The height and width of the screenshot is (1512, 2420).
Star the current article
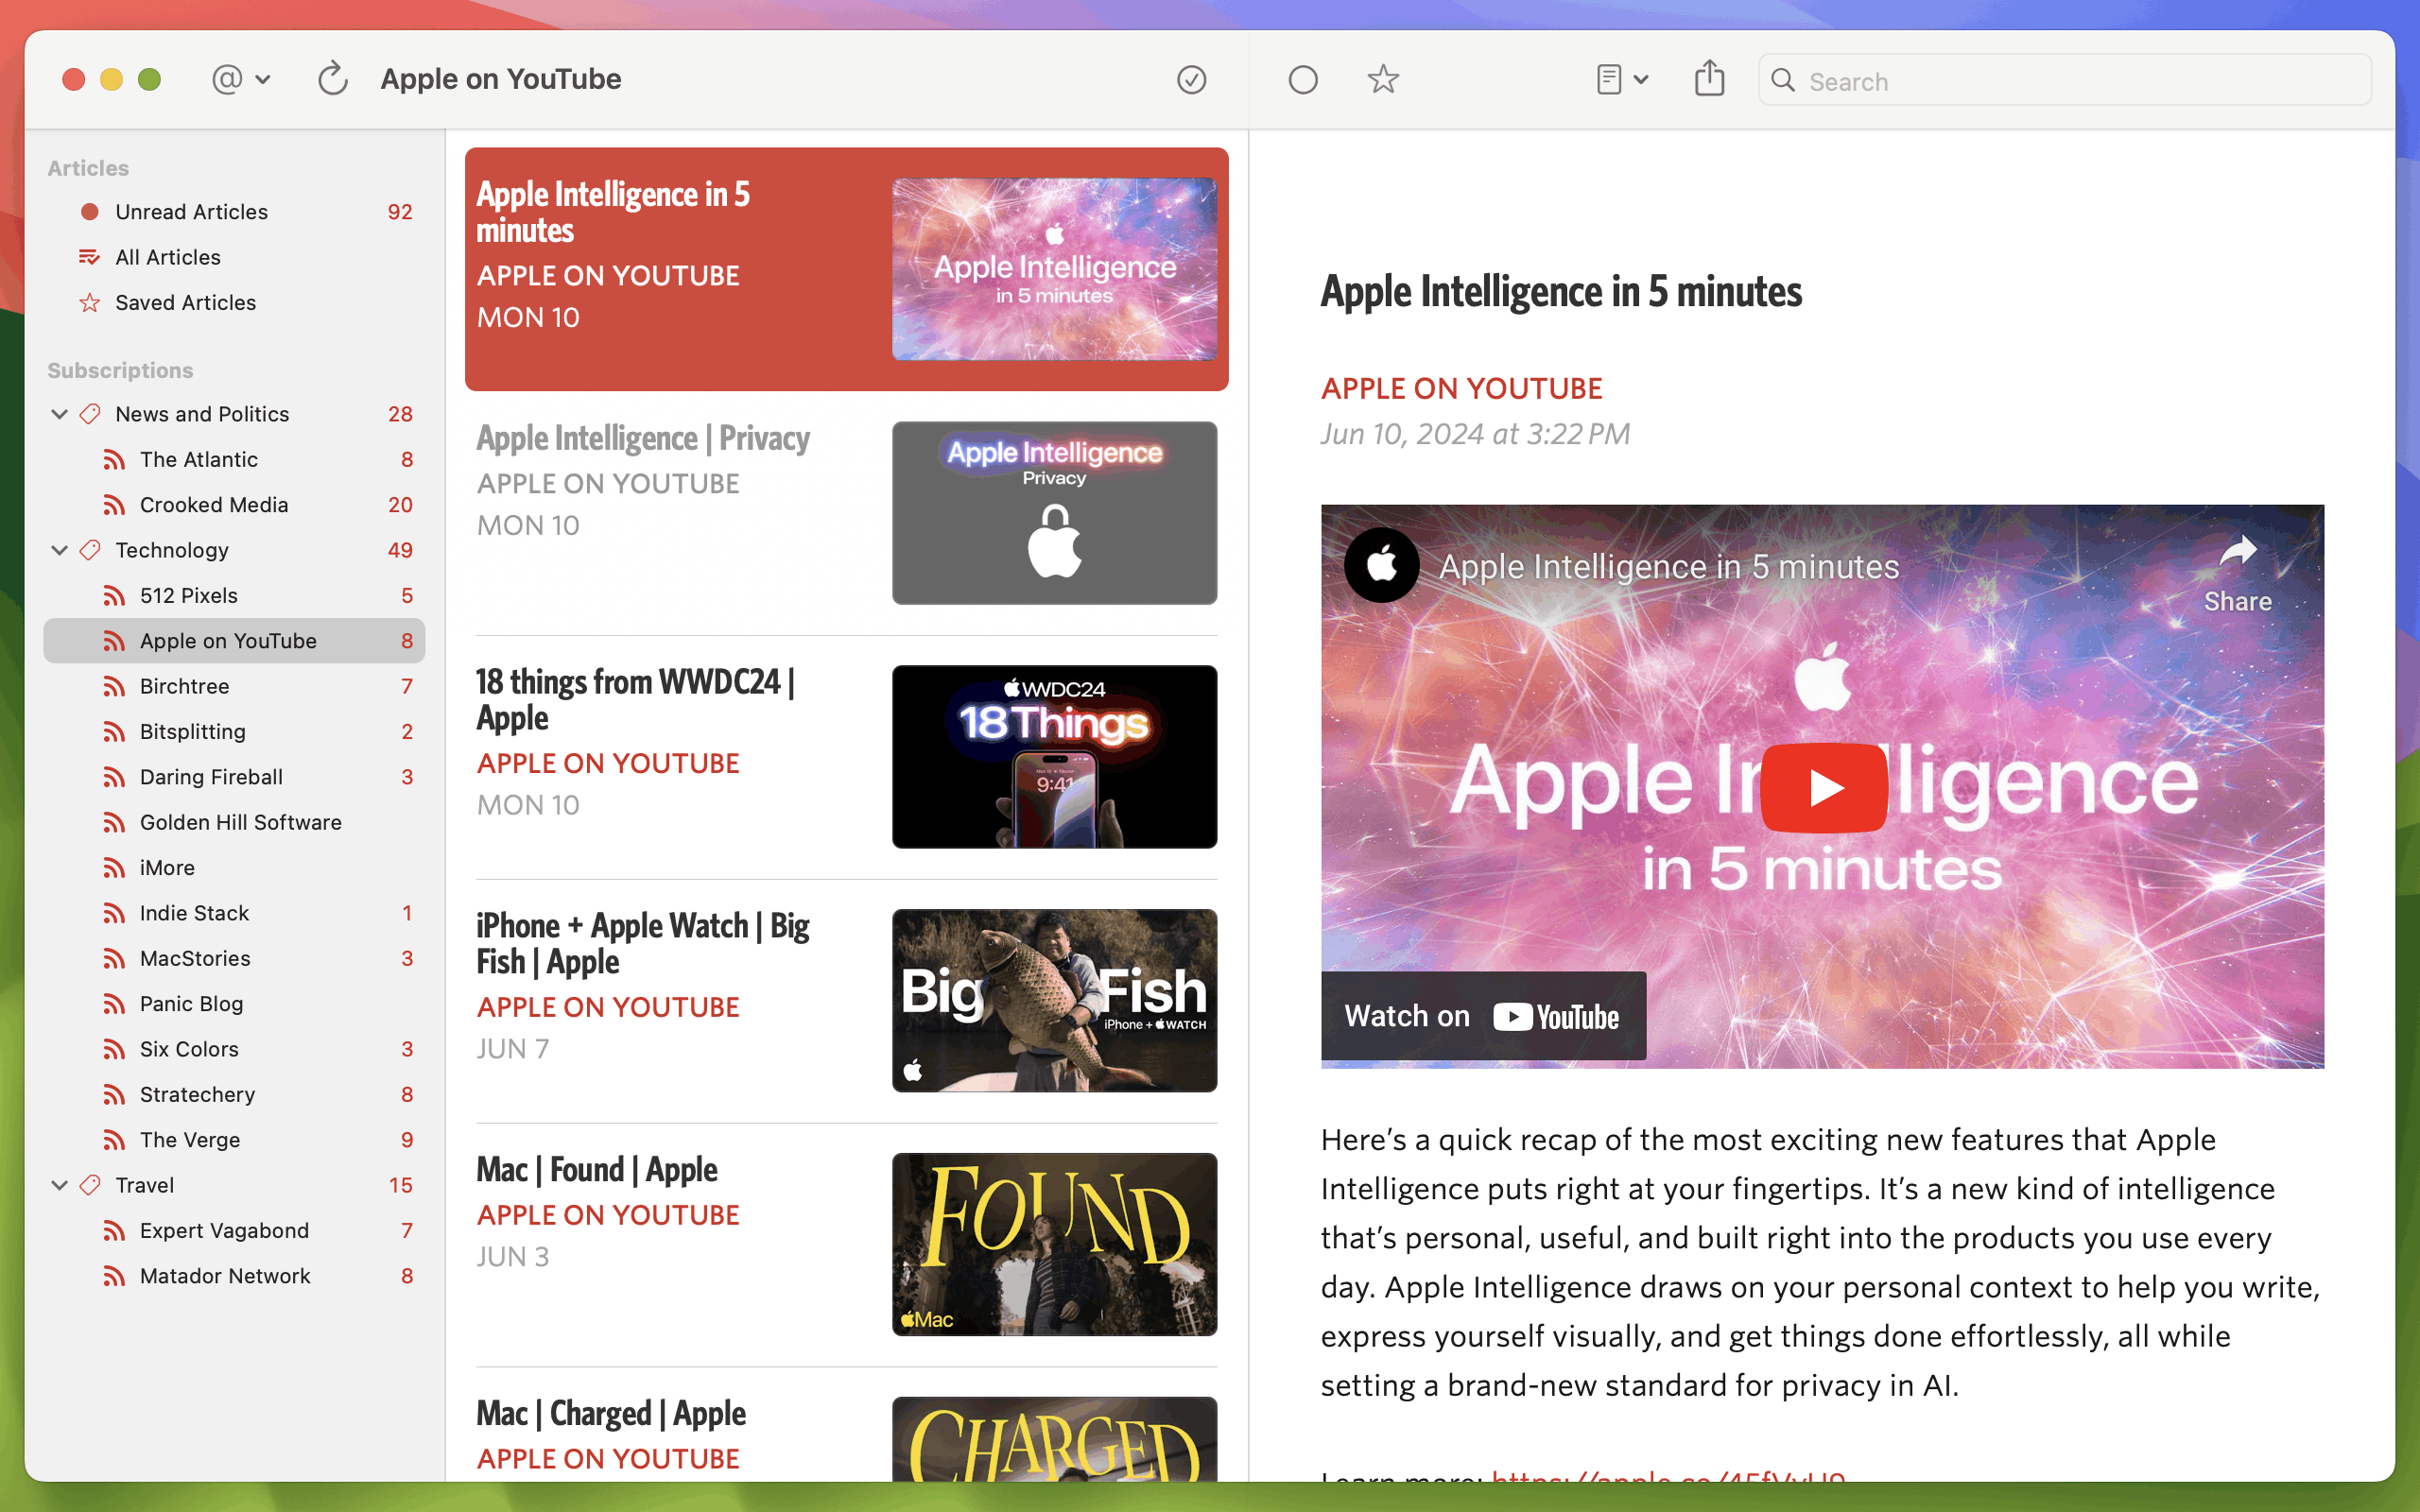pos(1383,79)
